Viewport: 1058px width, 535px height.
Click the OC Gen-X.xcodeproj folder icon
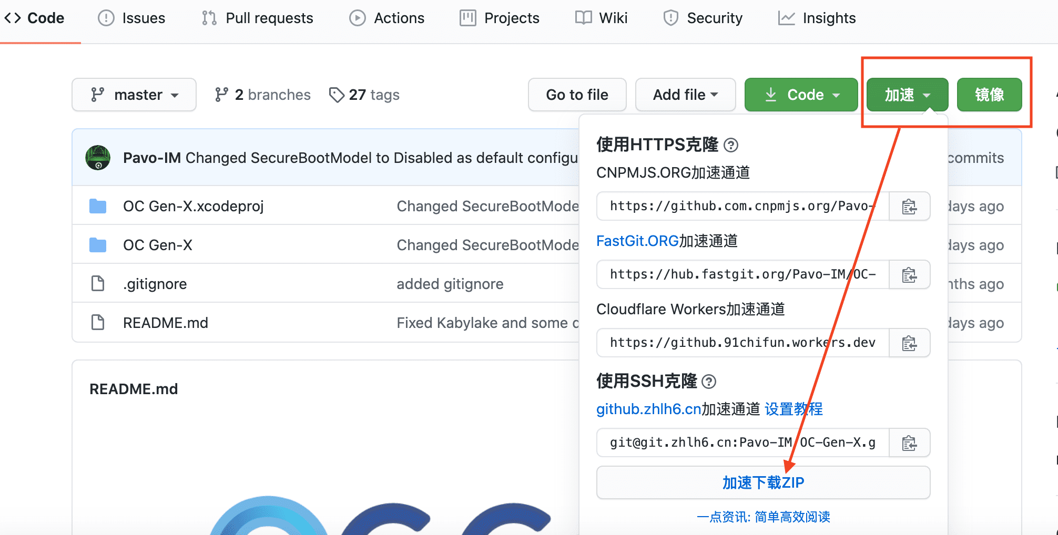98,206
